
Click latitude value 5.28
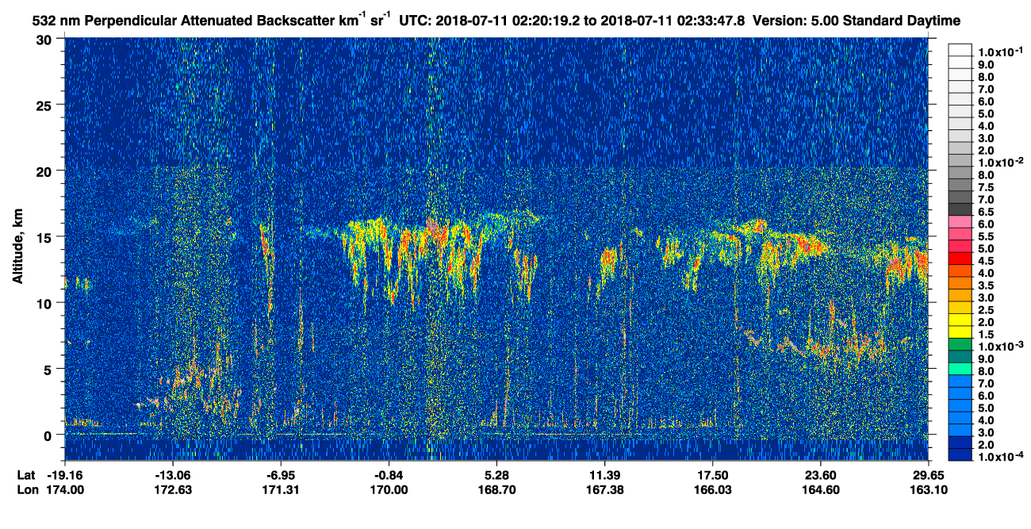pyautogui.click(x=496, y=474)
